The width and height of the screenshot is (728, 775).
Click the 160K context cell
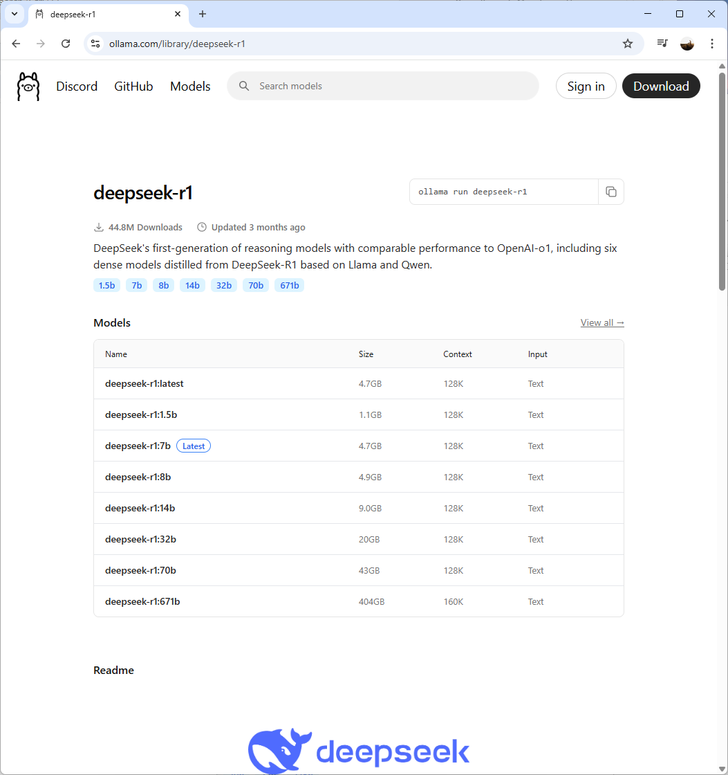[453, 601]
